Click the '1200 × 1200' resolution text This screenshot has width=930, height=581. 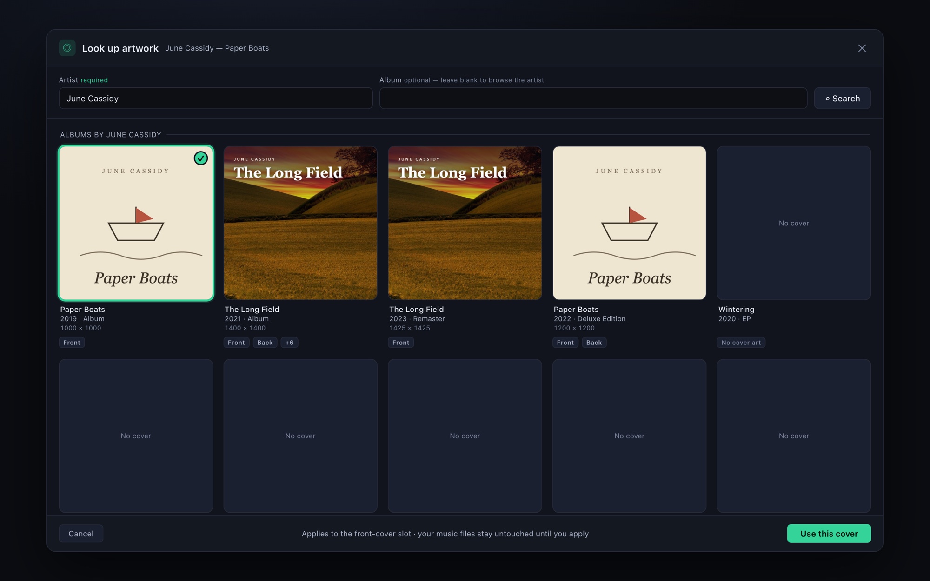pos(574,328)
